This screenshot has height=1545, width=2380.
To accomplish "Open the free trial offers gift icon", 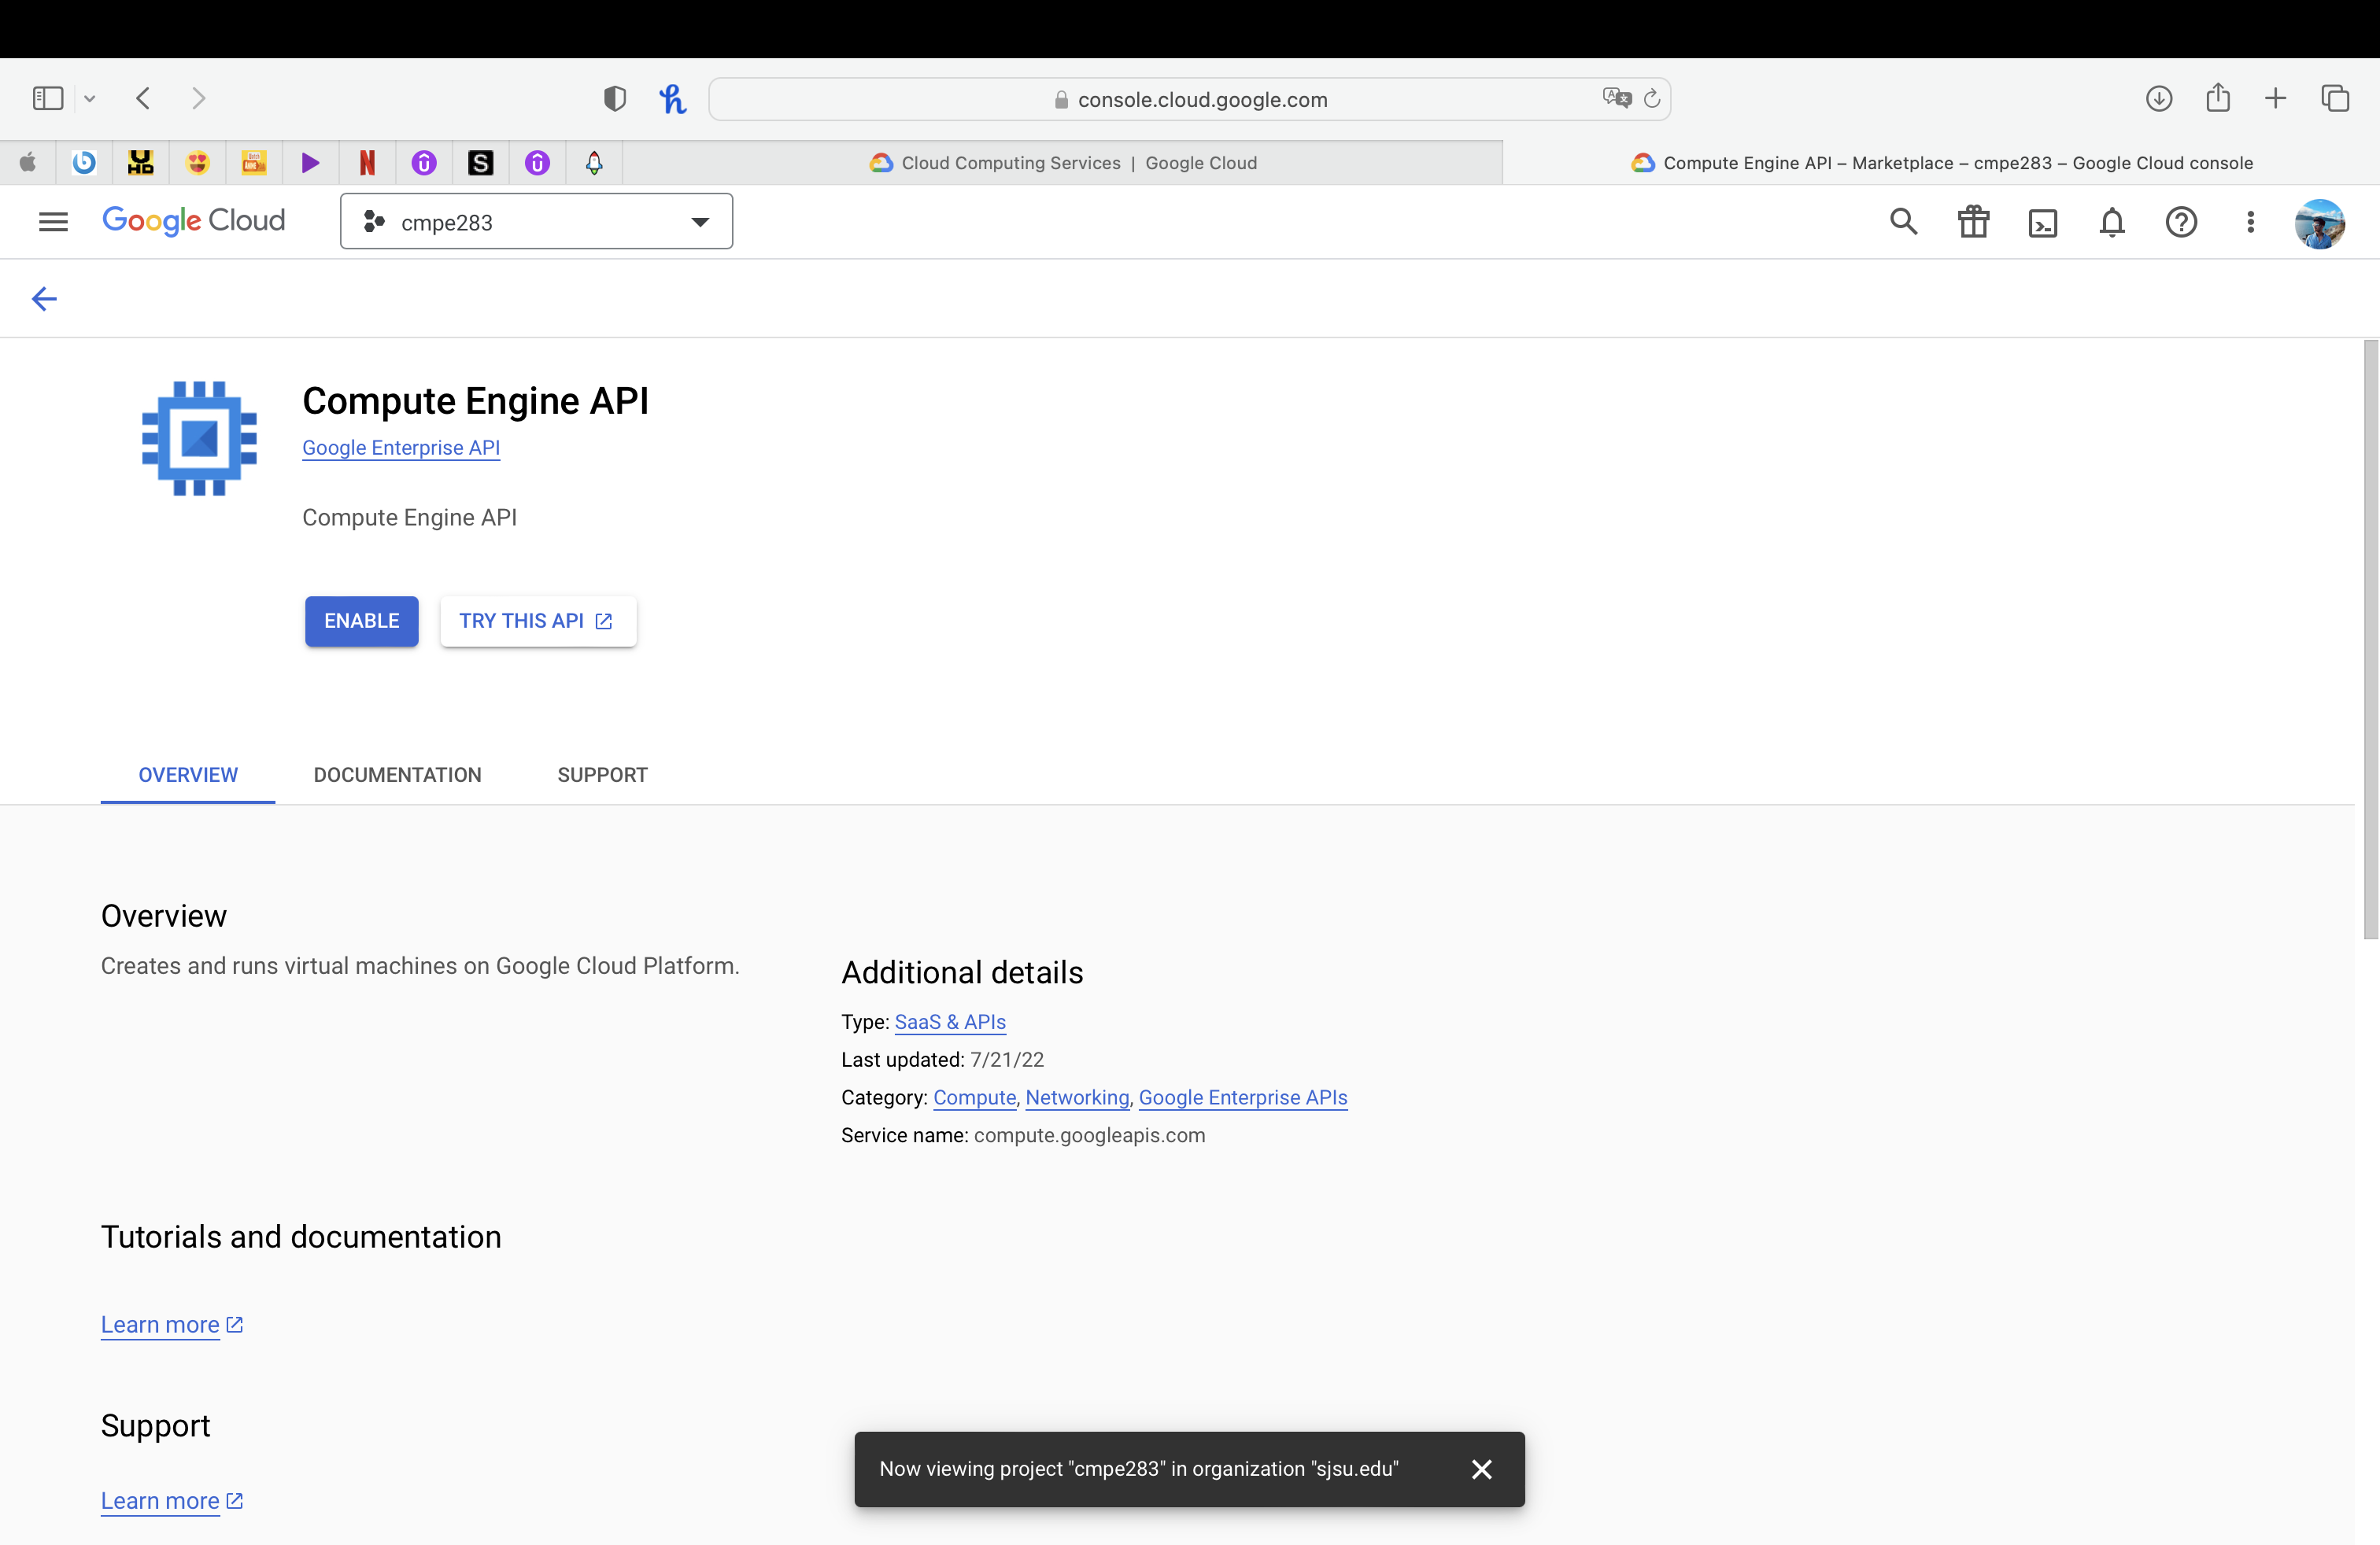I will pyautogui.click(x=1973, y=222).
